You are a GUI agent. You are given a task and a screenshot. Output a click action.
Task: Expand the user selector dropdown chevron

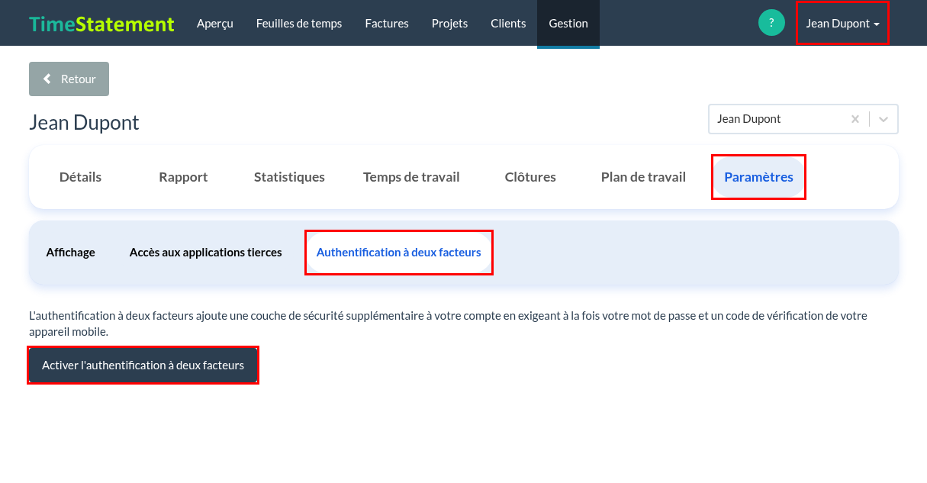tap(884, 119)
